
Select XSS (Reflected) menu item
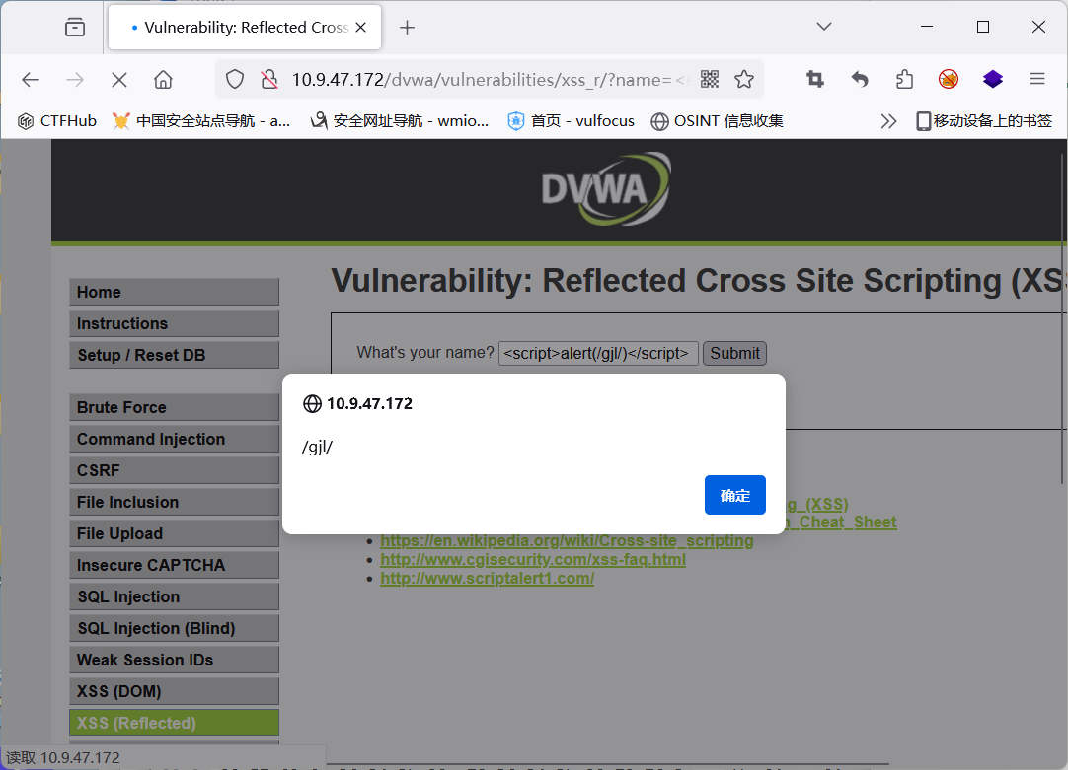[x=175, y=723]
